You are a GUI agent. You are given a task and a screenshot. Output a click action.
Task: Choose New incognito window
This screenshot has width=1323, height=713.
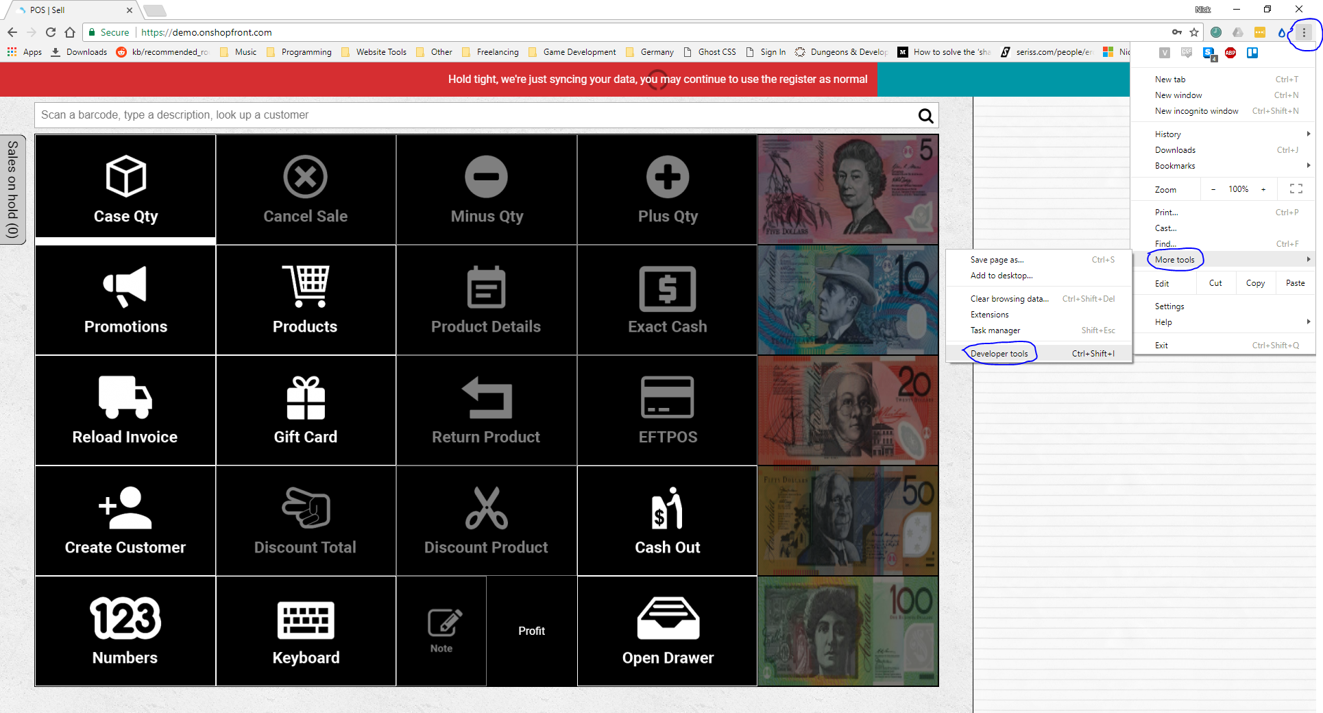coord(1196,111)
